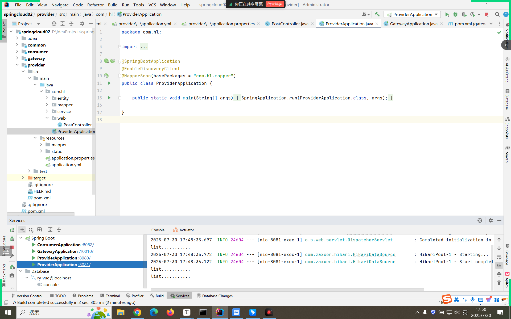The height and width of the screenshot is (319, 511).
Task: Click Version Control button in bottom bar
Action: [x=27, y=296]
